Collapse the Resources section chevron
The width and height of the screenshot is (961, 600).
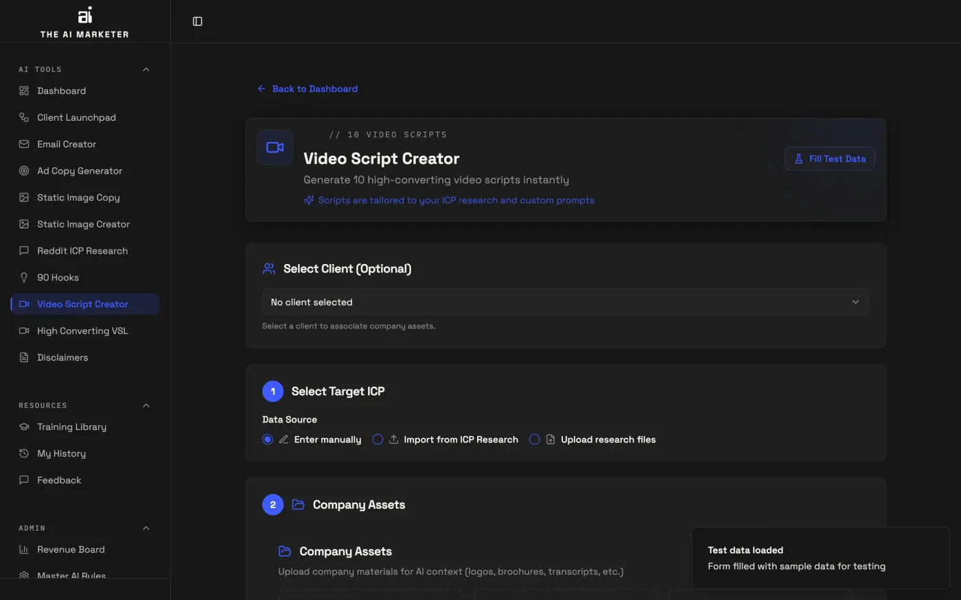(x=146, y=405)
